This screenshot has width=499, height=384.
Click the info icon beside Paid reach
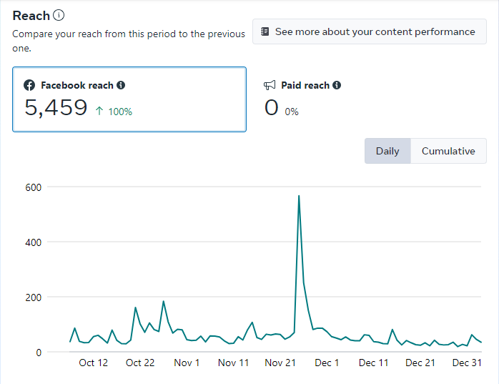tap(337, 85)
